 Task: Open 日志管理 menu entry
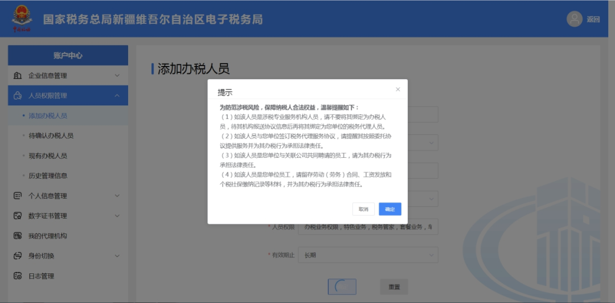pos(68,276)
